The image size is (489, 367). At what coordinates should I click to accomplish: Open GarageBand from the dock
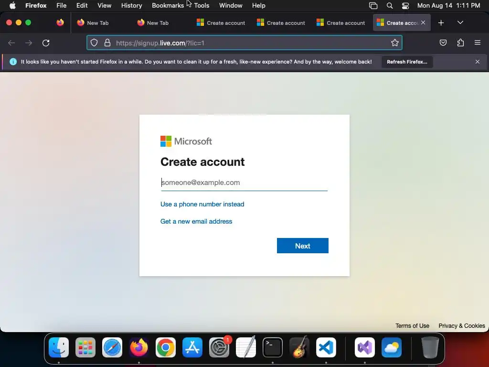click(299, 347)
